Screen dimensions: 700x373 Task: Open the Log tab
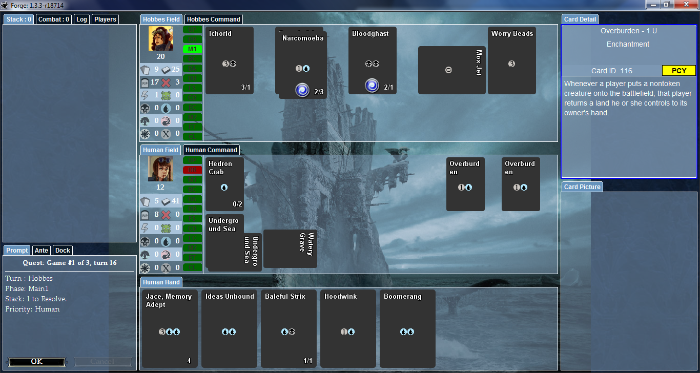[81, 19]
